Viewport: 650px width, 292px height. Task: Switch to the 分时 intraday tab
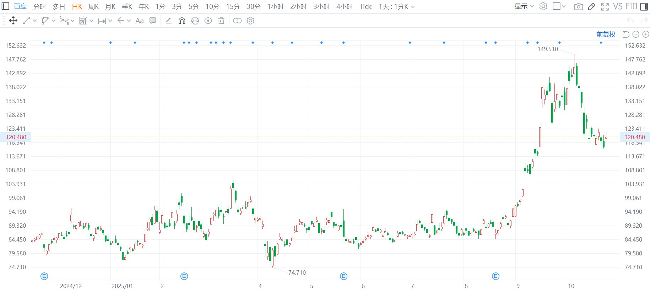(39, 6)
